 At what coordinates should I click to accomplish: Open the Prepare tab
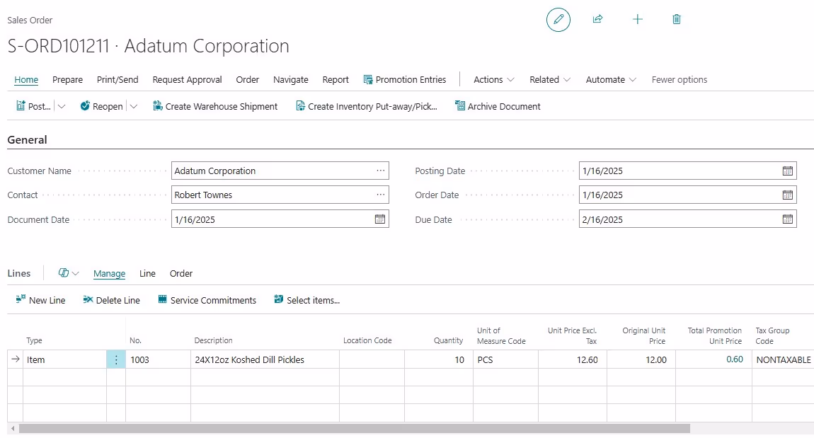(67, 79)
